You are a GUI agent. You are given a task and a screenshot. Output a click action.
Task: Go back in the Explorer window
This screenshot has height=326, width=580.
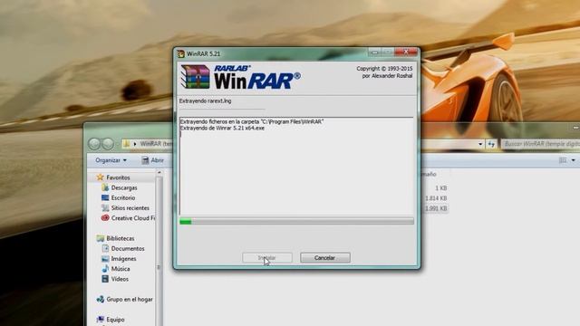[x=94, y=144]
